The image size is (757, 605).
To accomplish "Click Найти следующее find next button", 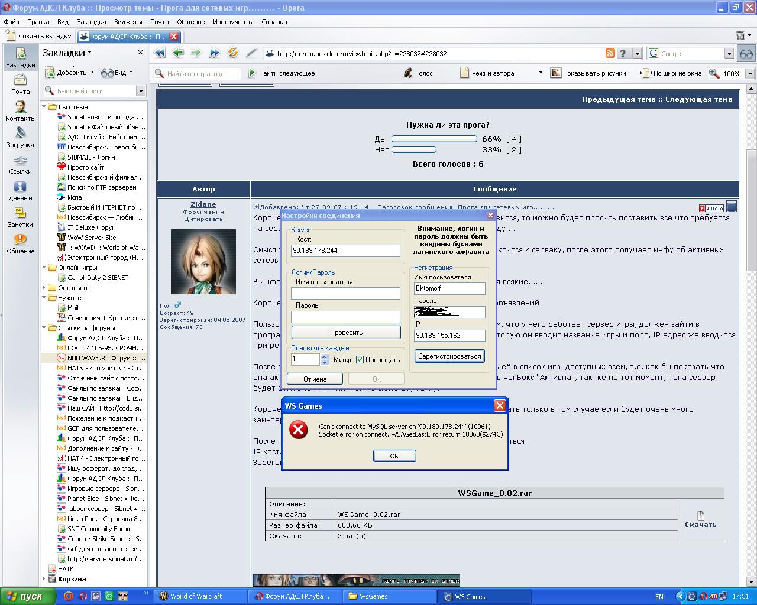I will [x=282, y=73].
